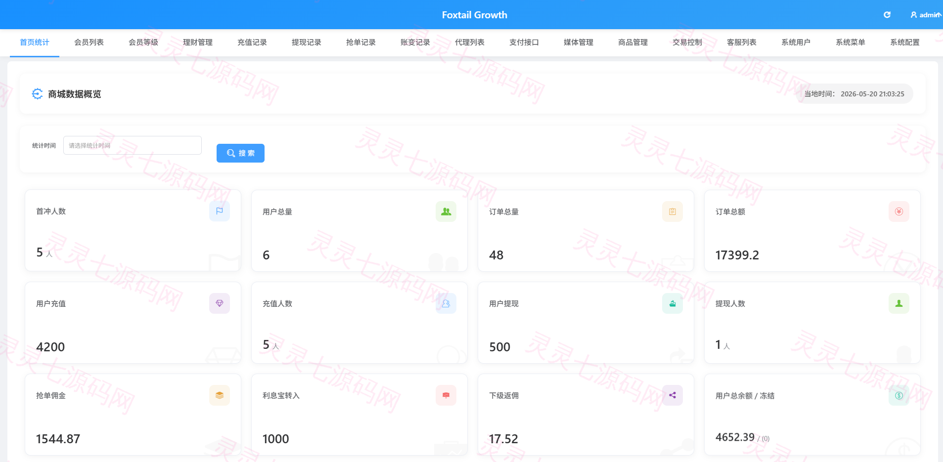Image resolution: width=943 pixels, height=462 pixels.
Task: Open the 账变记录 tab
Action: tap(415, 42)
